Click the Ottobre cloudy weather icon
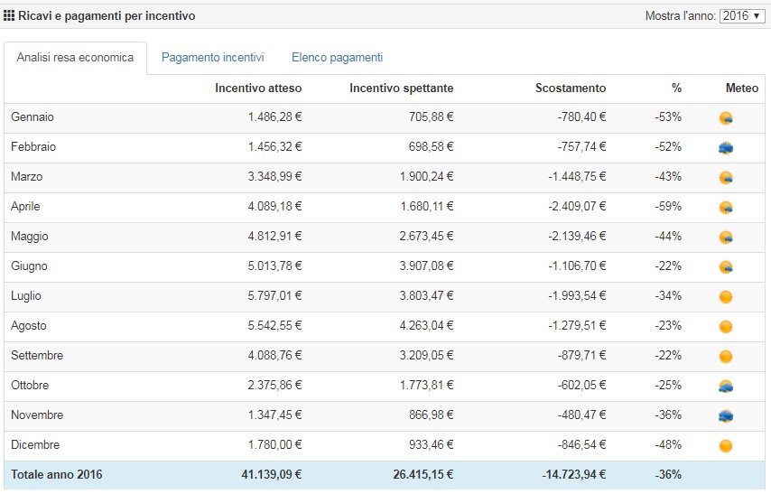The height and width of the screenshot is (494, 771). 725,386
